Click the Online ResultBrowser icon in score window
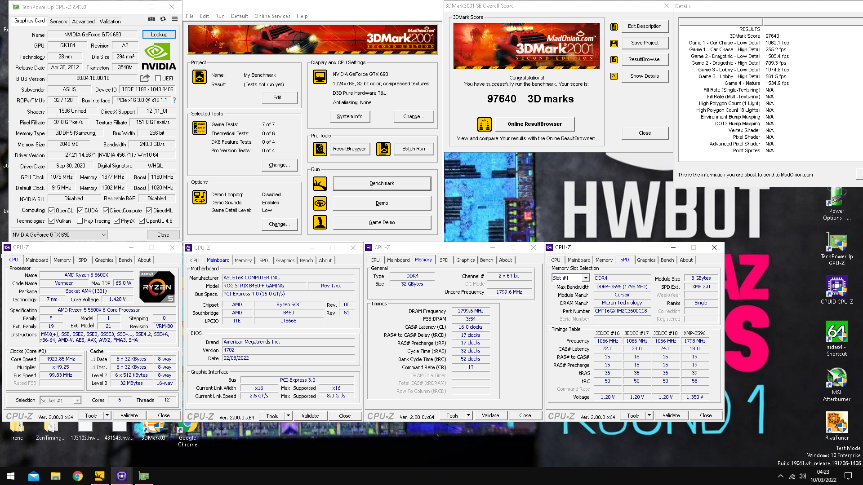This screenshot has height=485, width=863. click(485, 124)
